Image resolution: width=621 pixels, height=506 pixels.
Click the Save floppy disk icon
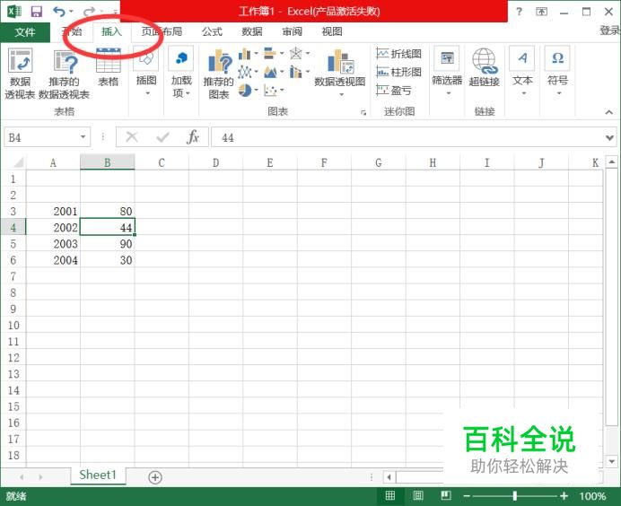click(x=37, y=12)
